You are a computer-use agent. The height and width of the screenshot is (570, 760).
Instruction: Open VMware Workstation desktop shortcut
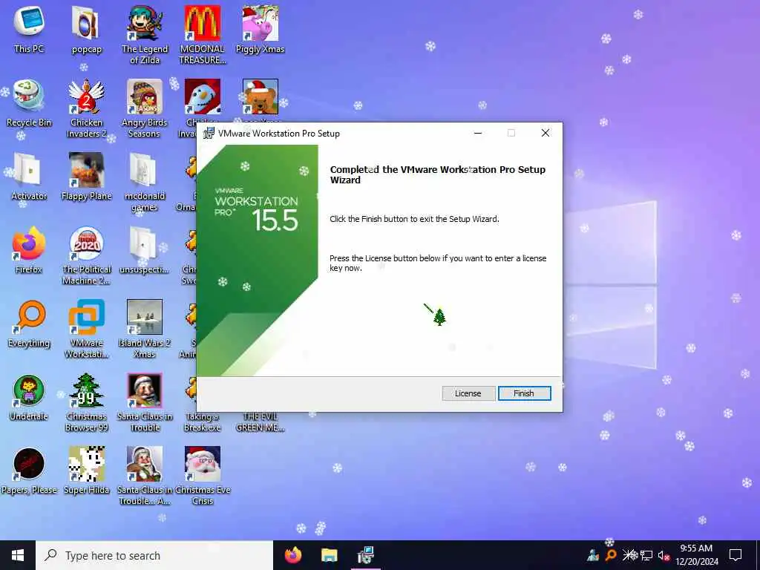point(87,329)
